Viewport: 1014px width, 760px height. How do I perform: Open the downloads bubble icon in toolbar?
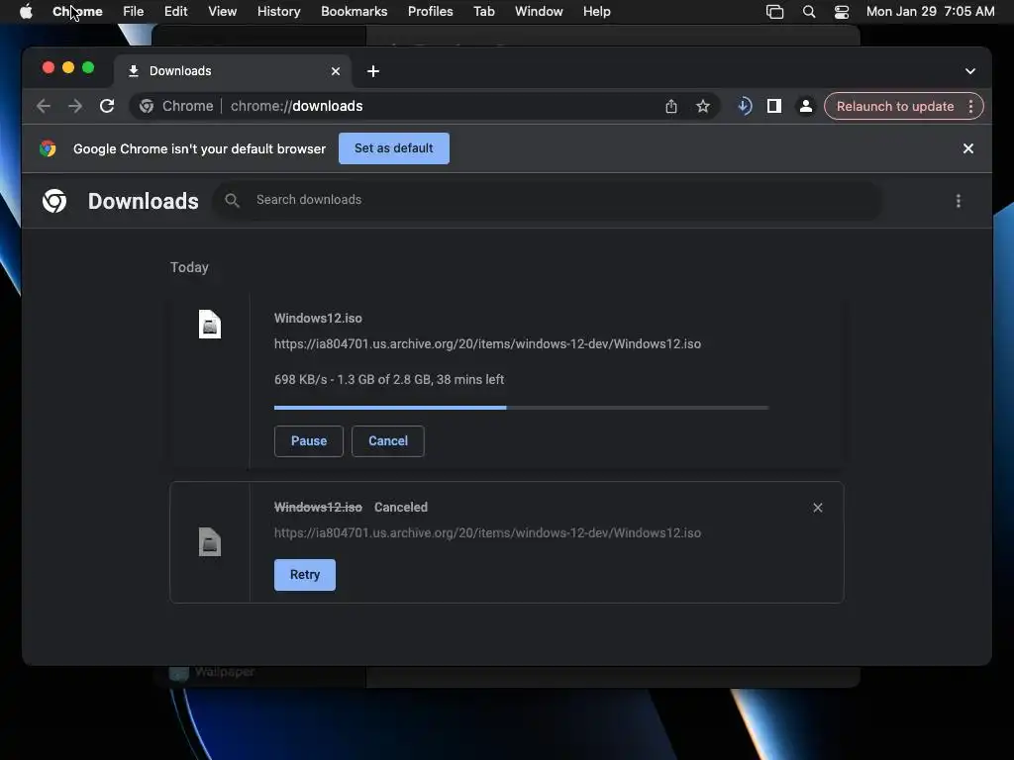pos(745,106)
